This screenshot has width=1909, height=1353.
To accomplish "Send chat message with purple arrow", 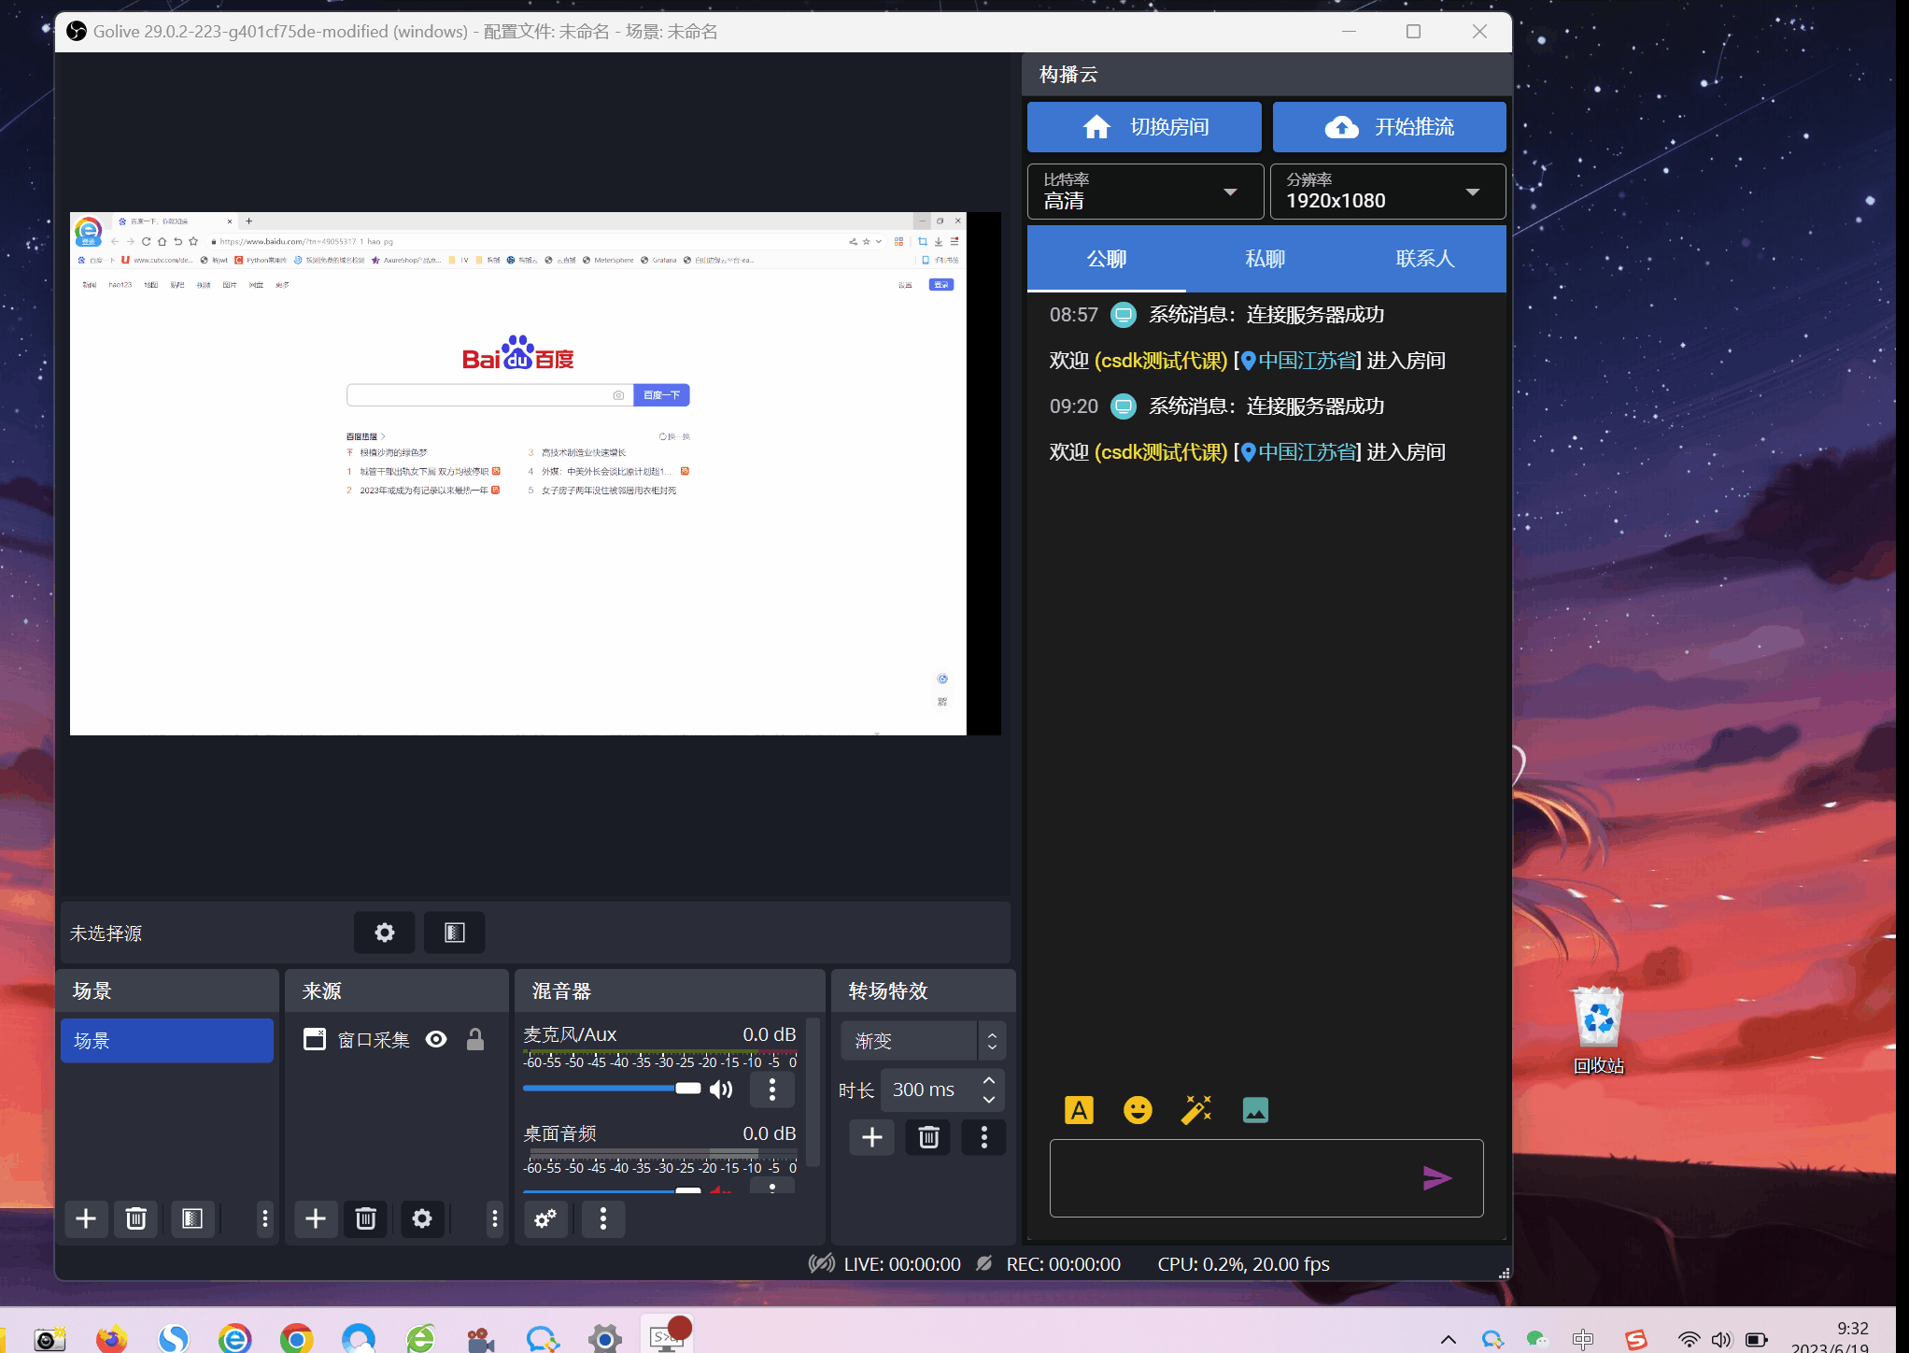I will pos(1436,1178).
